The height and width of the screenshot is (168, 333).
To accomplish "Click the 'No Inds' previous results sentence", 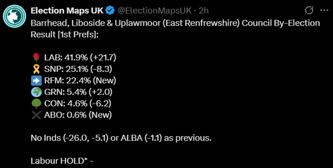I will [x=121, y=138].
